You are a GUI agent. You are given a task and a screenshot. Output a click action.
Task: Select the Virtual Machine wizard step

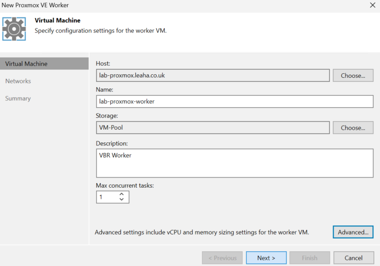pos(44,64)
